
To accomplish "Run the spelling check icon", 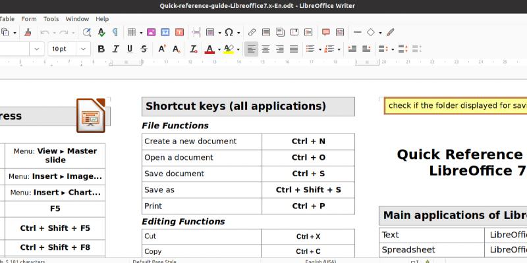I will 101,32.
